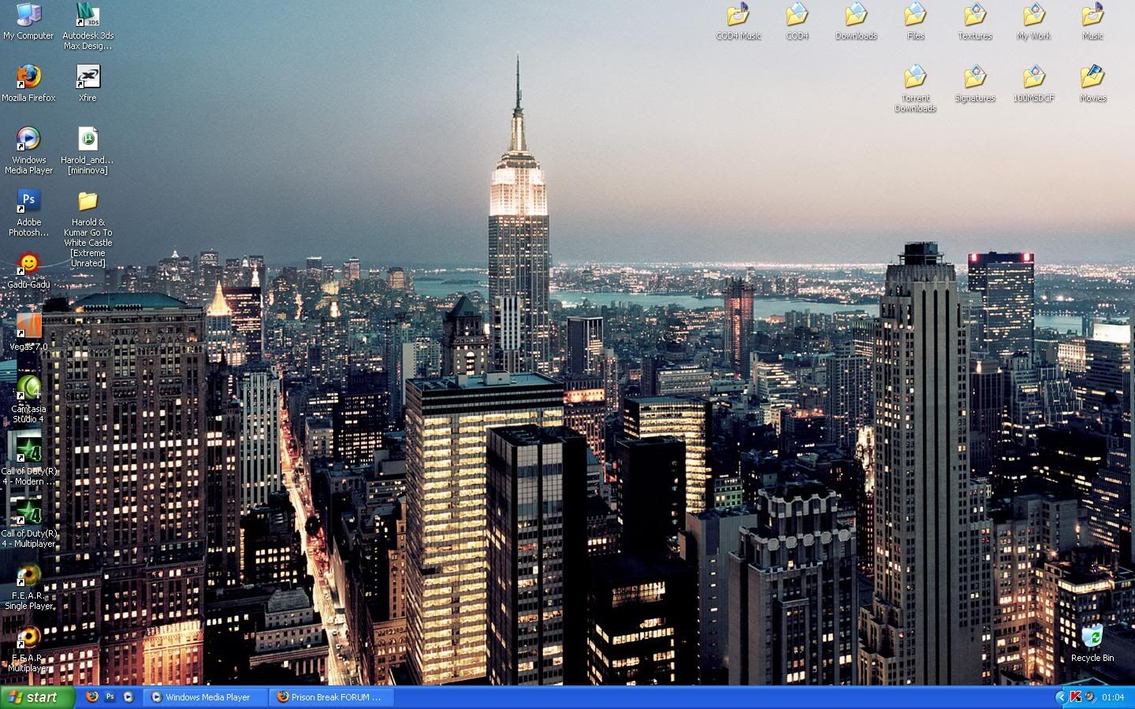
Task: Select the Adobe Photoshop desktop icon
Action: 28,202
